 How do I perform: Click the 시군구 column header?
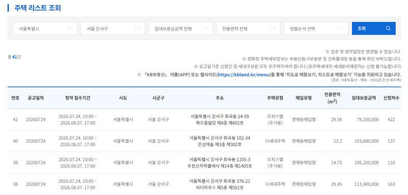click(158, 98)
